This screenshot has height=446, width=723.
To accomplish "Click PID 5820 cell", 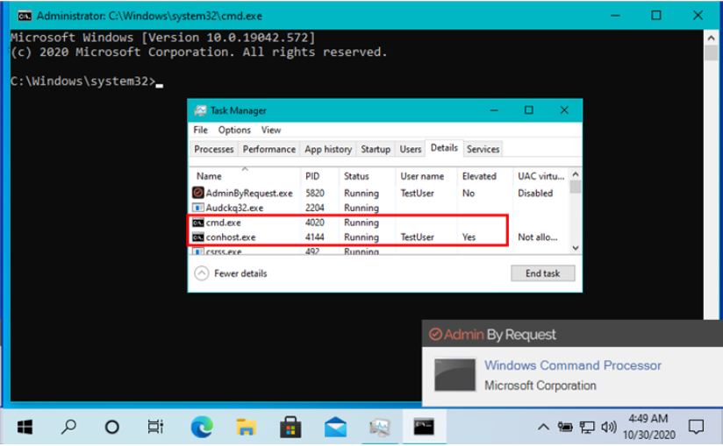I will click(x=315, y=194).
